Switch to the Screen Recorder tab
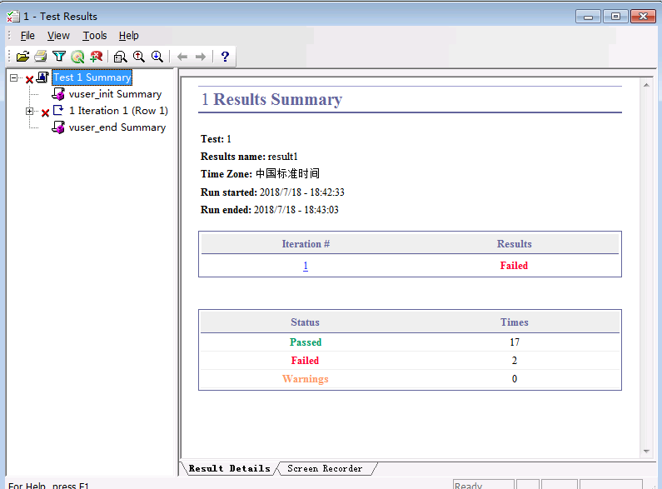The image size is (662, 489). pos(325,469)
